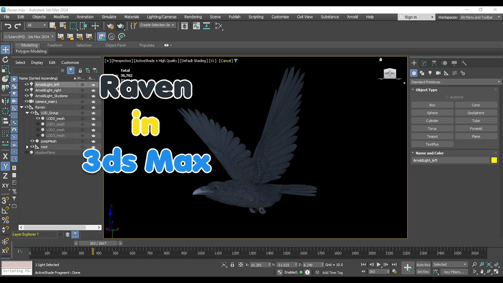This screenshot has height=283, width=503.
Task: Click the Edit Named Selection Sets icon
Action: tap(134, 26)
